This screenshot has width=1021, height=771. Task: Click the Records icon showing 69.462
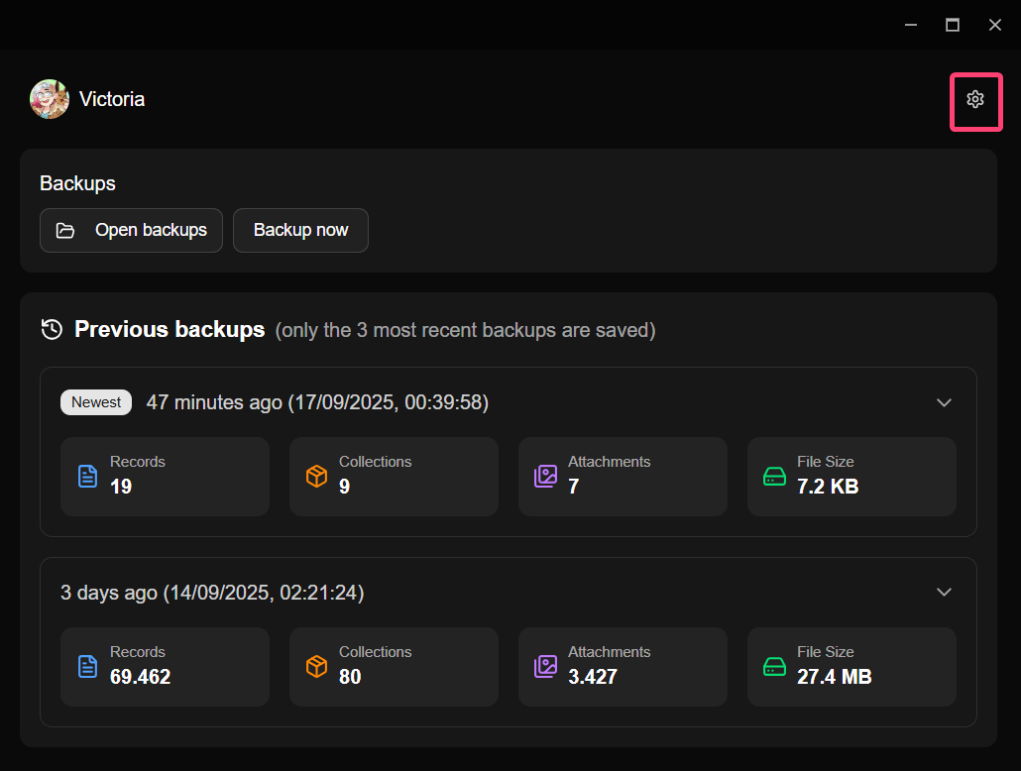(x=88, y=667)
